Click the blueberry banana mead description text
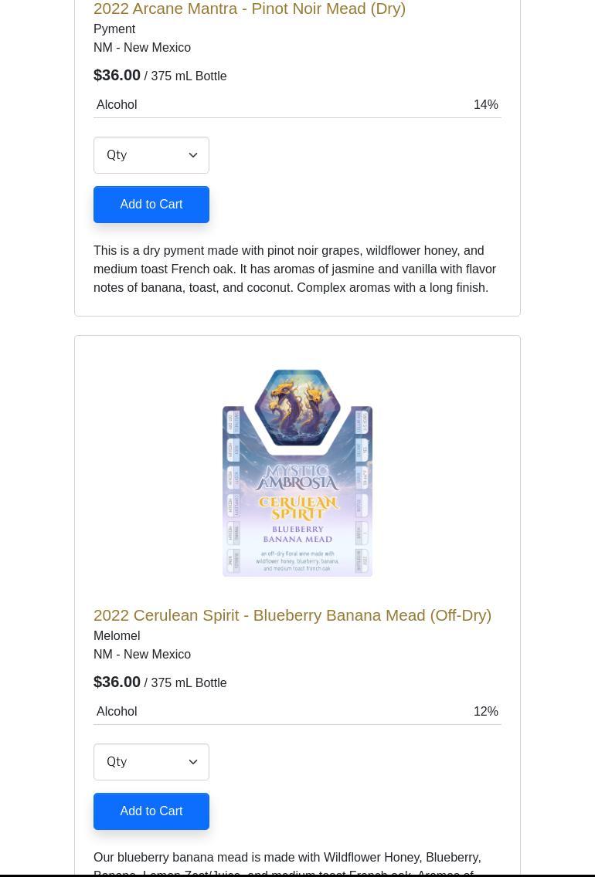 tap(287, 861)
